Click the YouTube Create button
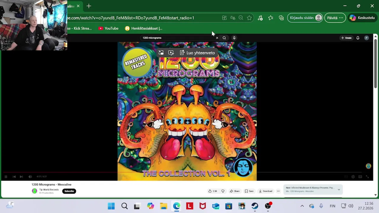The width and height of the screenshot is (379, 213). pyautogui.click(x=346, y=38)
